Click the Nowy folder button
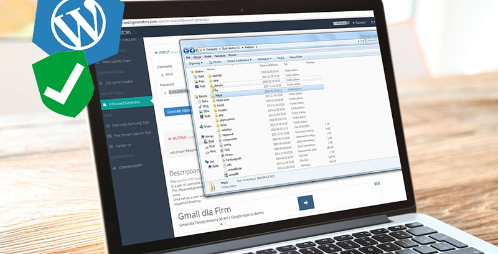The image size is (498, 254). pyautogui.click(x=296, y=57)
